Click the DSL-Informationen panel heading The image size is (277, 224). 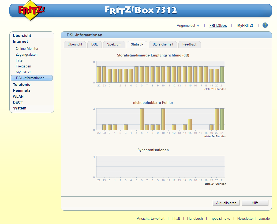[84, 35]
